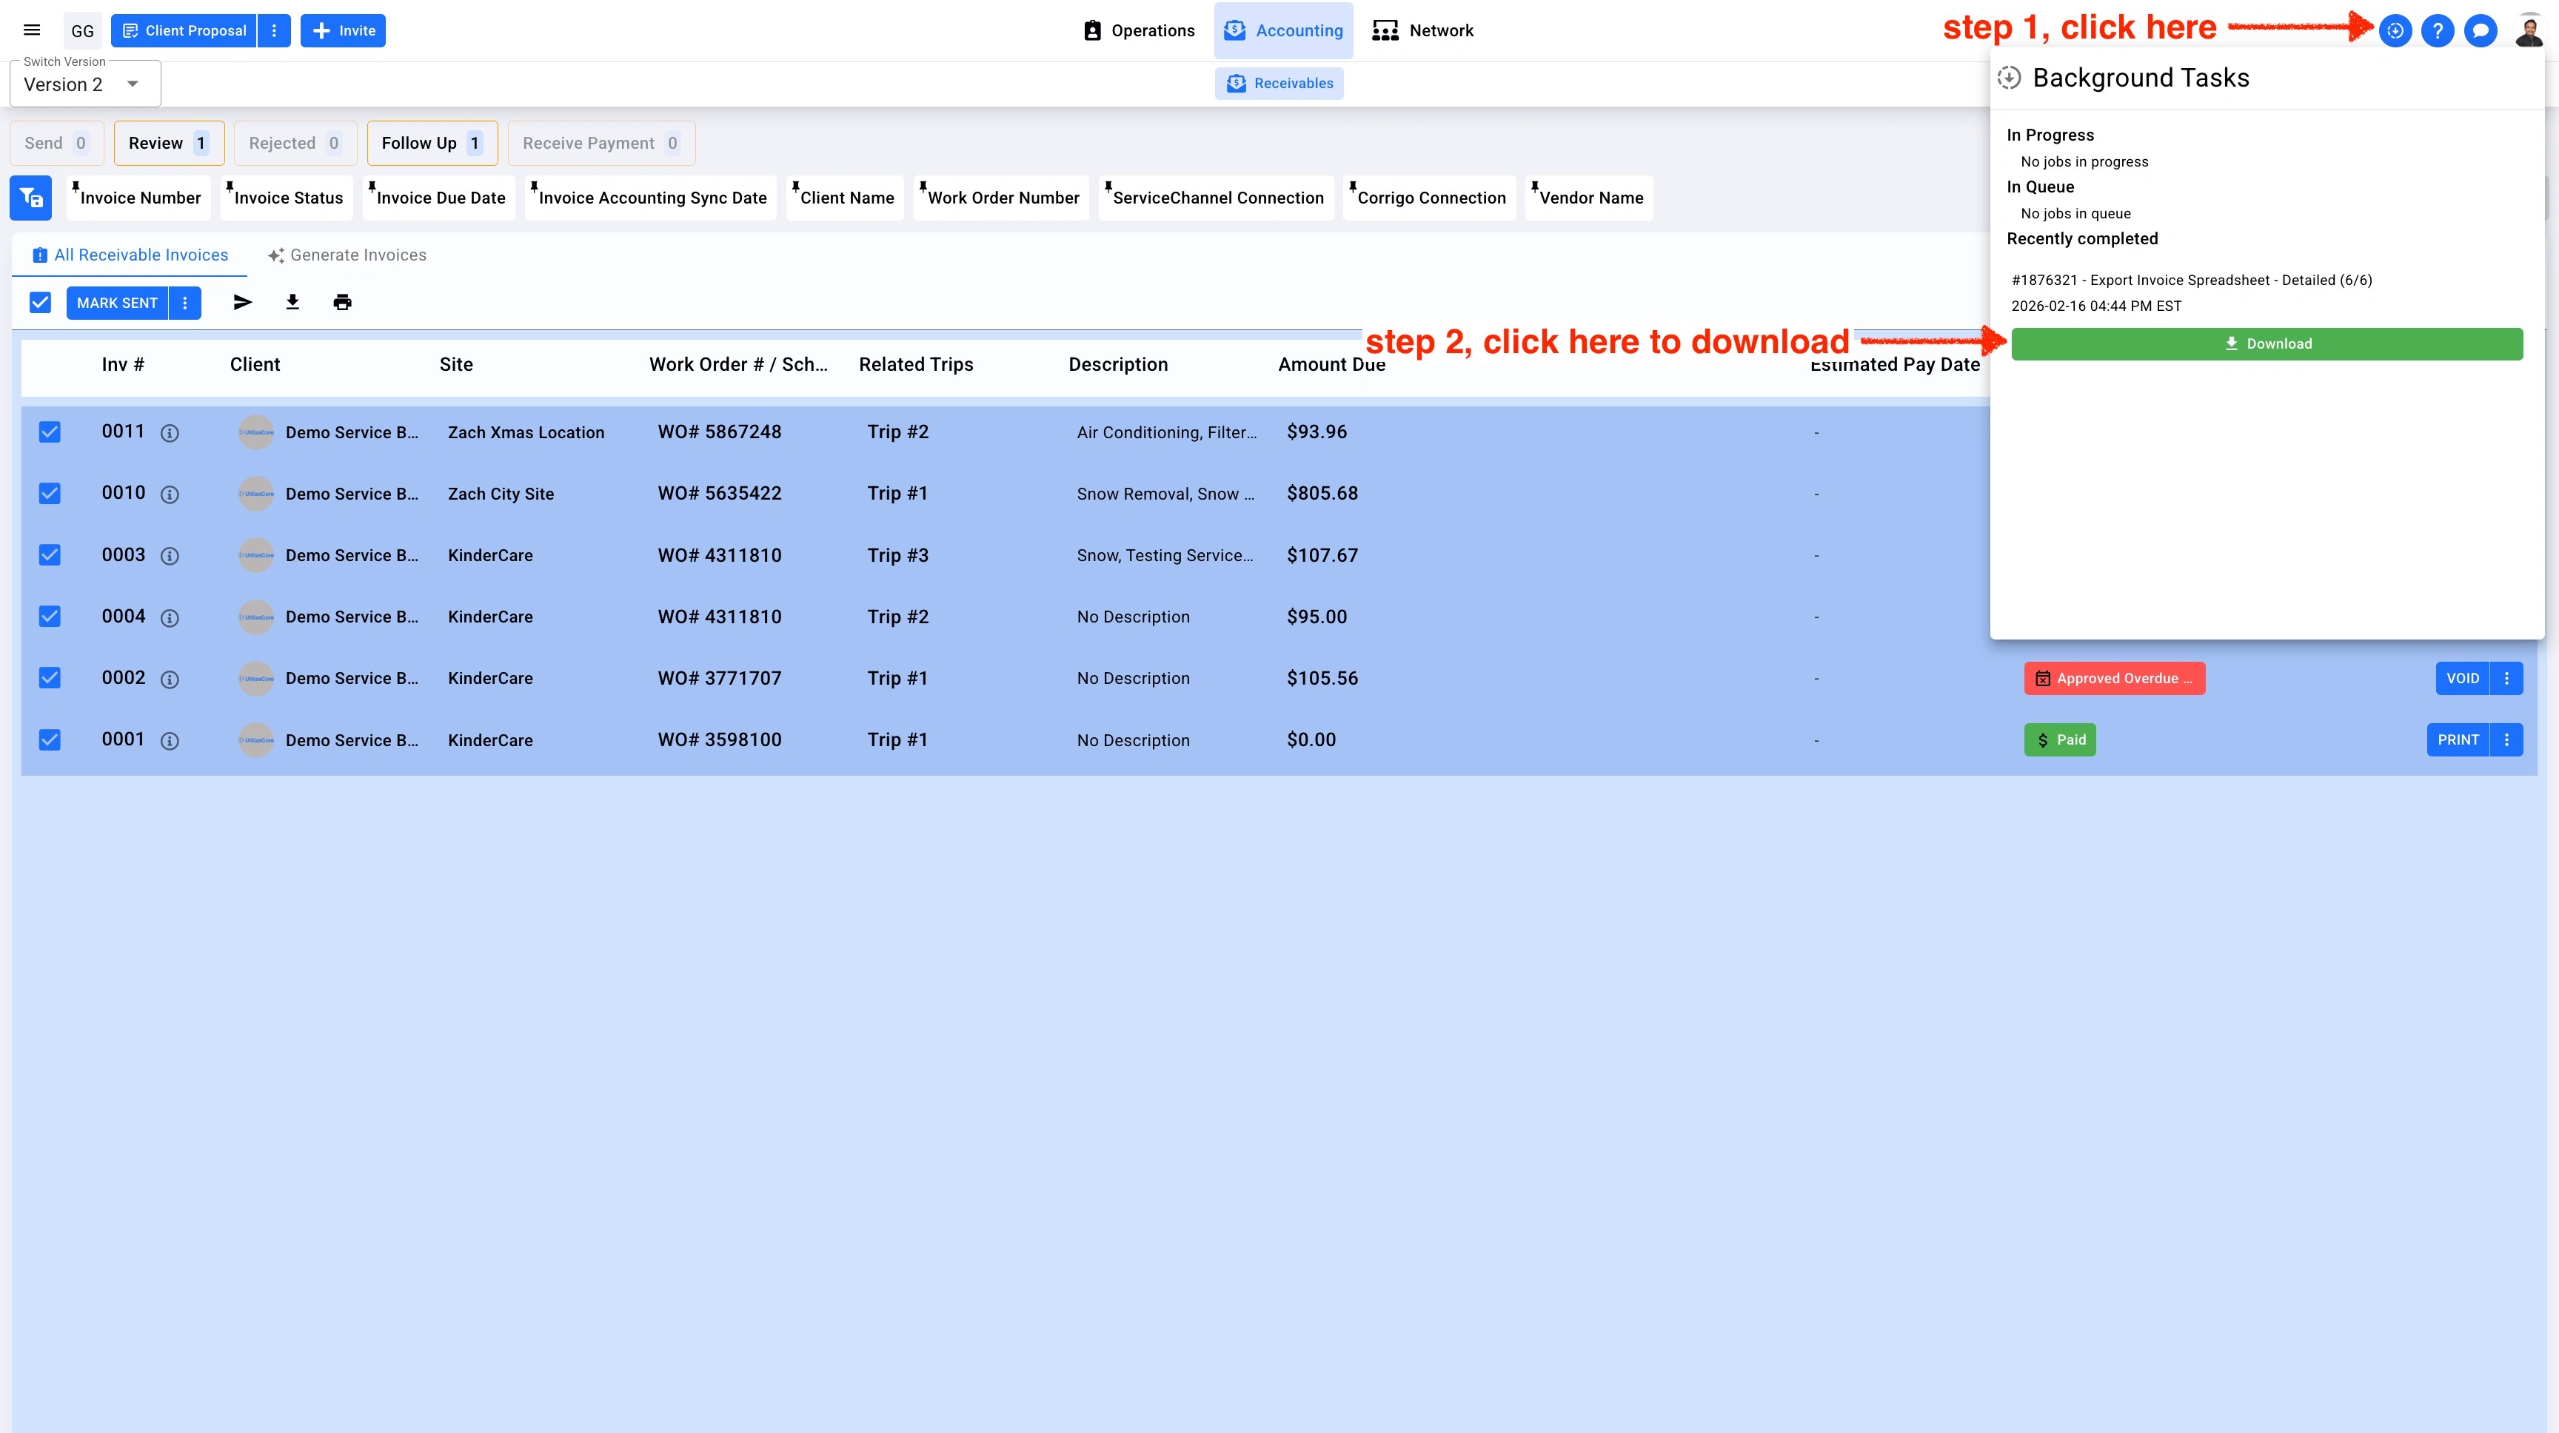Viewport: 2559px width, 1433px height.
Task: Uncheck the select-all invoices checkbox
Action: pyautogui.click(x=40, y=302)
